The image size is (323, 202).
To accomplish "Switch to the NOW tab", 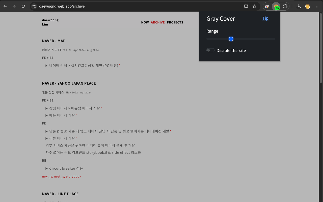I will click(x=145, y=22).
